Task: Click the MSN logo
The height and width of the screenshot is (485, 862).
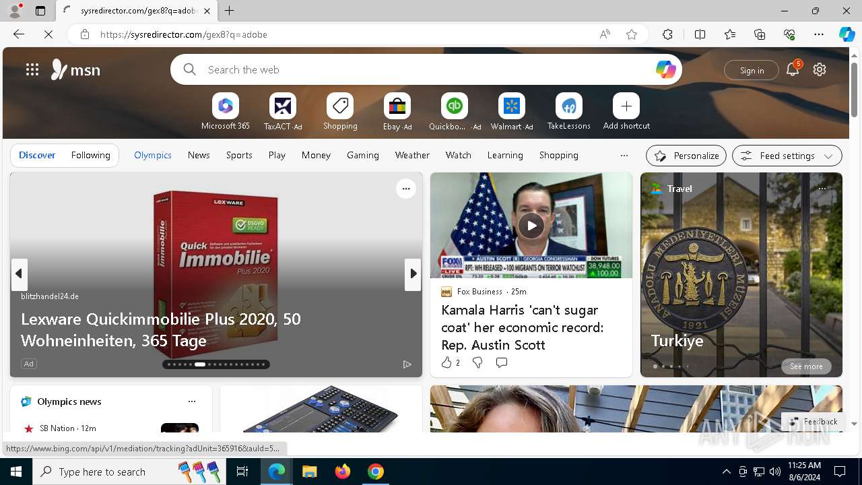Action: click(76, 69)
